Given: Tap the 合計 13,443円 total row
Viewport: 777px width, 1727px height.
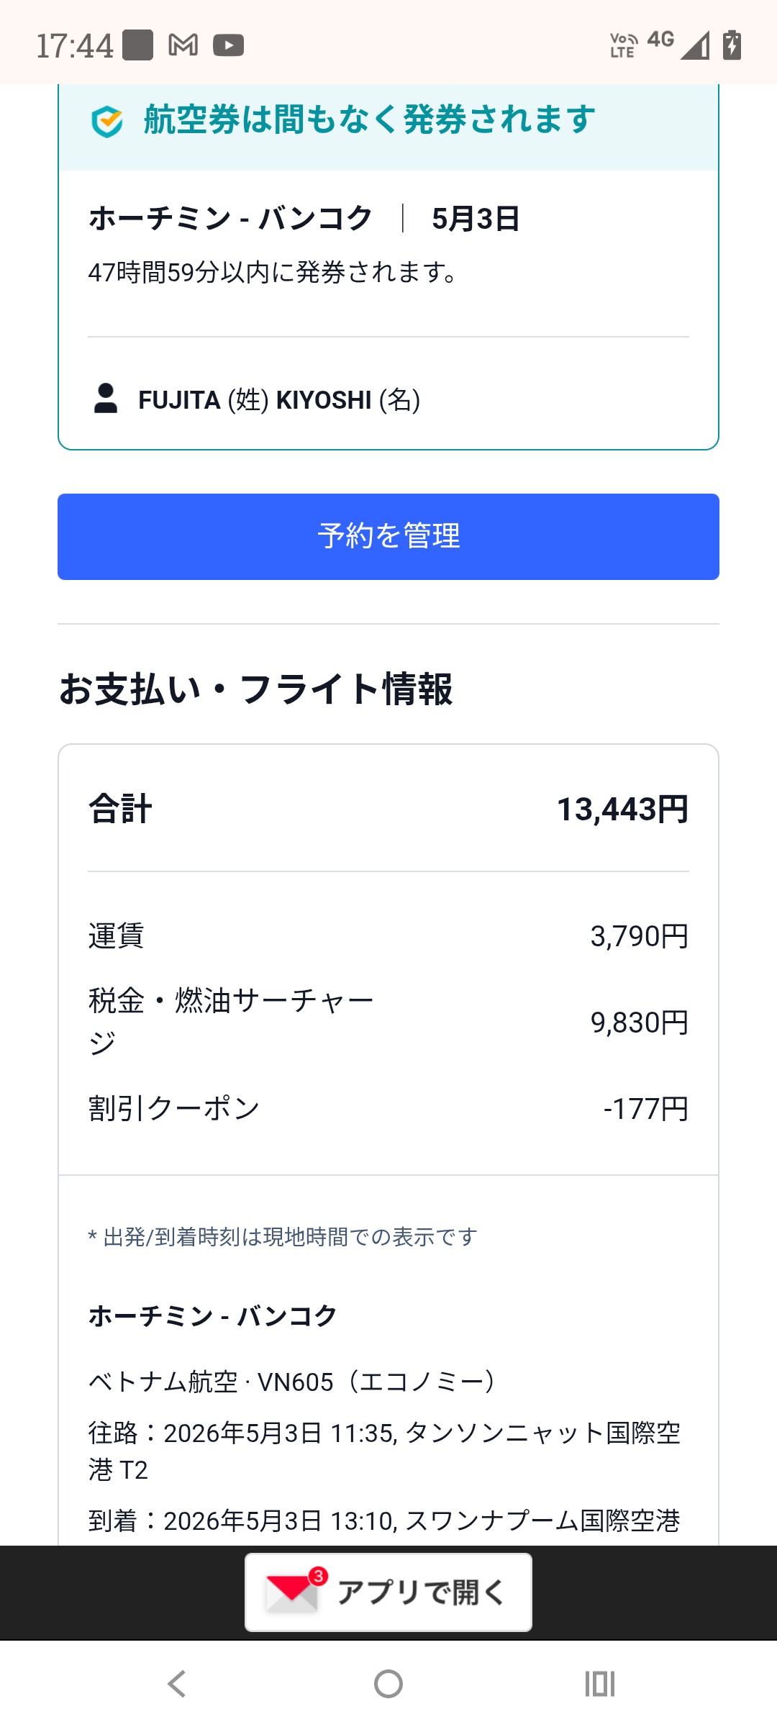Looking at the screenshot, I should tap(388, 809).
